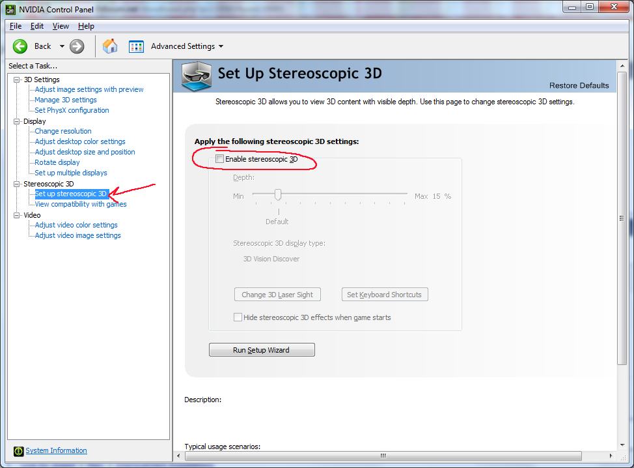Collapse the Display tree node
Image resolution: width=634 pixels, height=468 pixels.
coord(16,121)
